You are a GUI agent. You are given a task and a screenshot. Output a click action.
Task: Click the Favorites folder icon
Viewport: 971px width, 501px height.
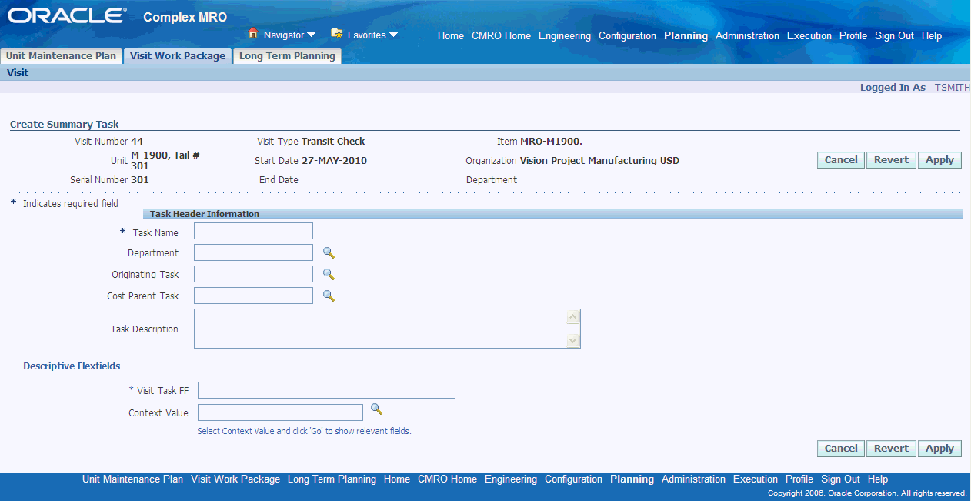point(336,34)
